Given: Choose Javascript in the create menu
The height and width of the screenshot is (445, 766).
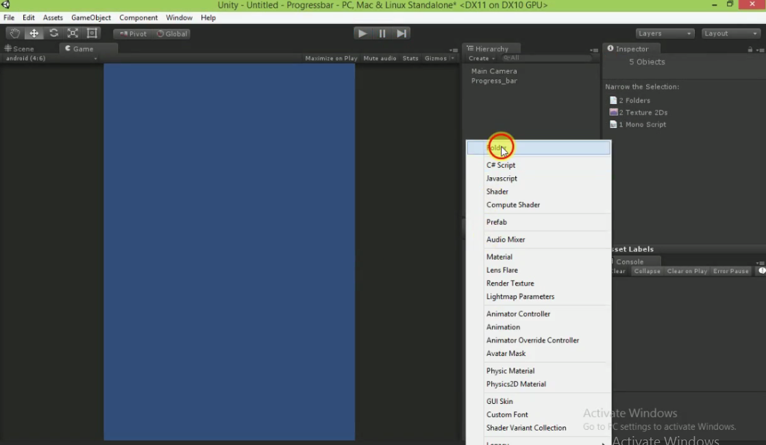Looking at the screenshot, I should click(539, 179).
